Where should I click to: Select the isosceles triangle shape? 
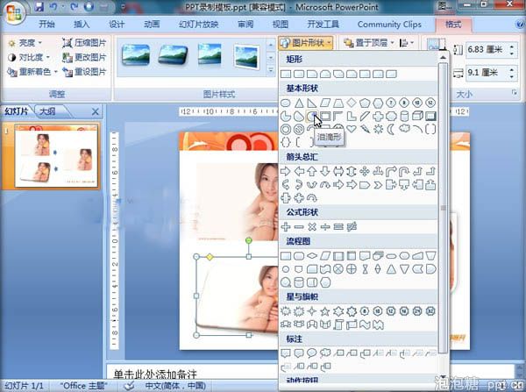point(299,103)
